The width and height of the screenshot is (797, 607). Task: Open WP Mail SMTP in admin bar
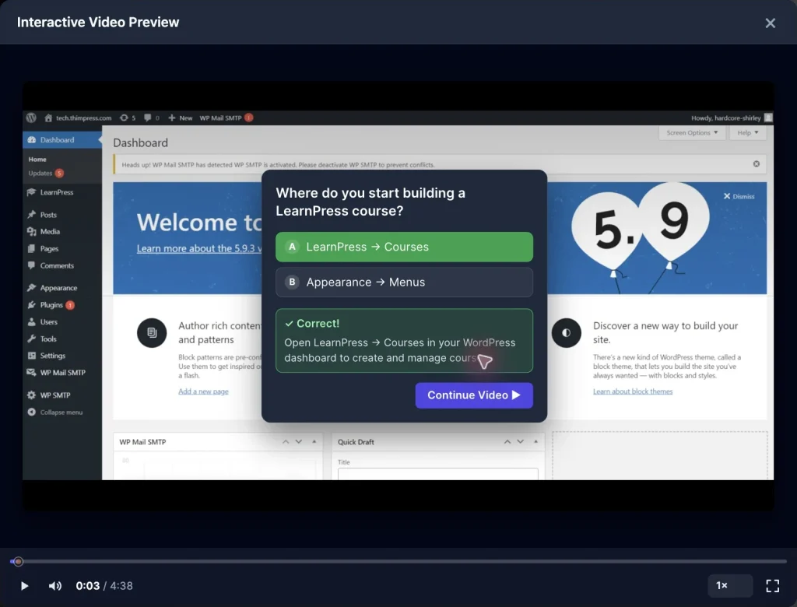(x=226, y=118)
